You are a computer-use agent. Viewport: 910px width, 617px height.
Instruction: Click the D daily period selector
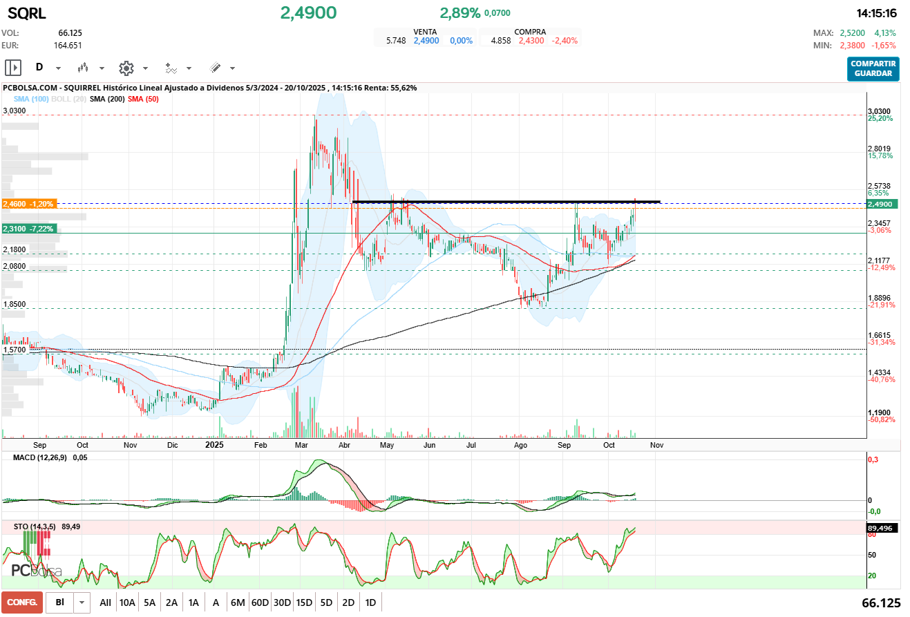[39, 68]
